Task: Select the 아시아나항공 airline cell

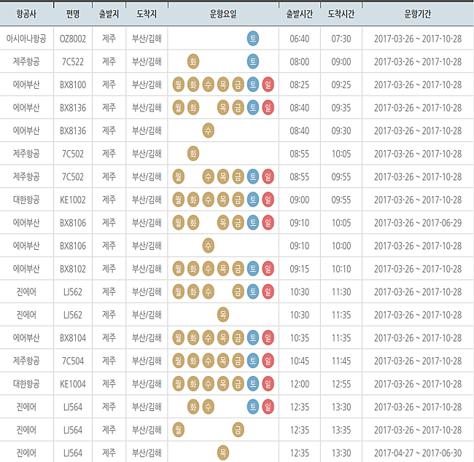Action: (26, 39)
